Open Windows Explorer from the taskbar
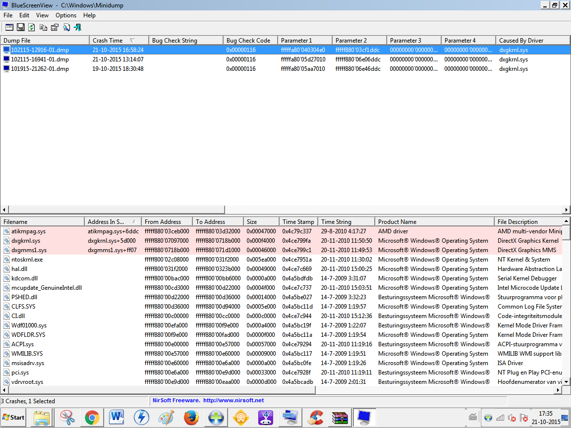The image size is (571, 428). [42, 417]
